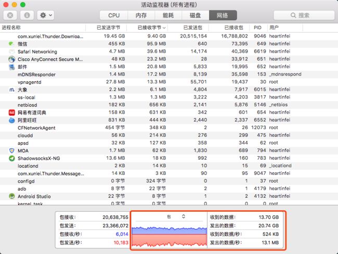The width and height of the screenshot is (338, 254).
Task: Select com.xunlei.Thunder.Message... process row
Action: point(169,173)
